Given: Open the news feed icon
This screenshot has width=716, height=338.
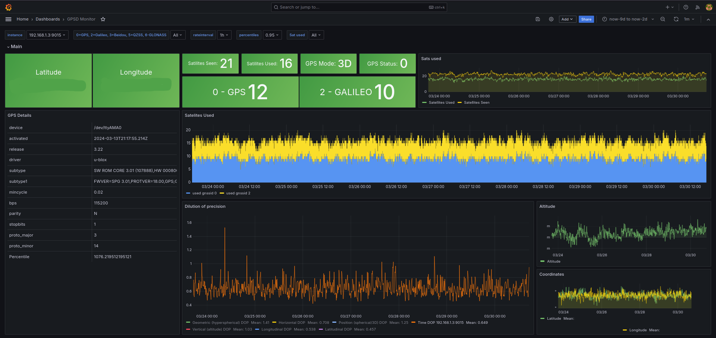Looking at the screenshot, I should click(697, 7).
